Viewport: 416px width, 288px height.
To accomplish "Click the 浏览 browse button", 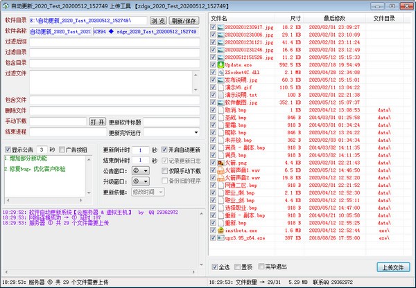I will tap(158, 21).
